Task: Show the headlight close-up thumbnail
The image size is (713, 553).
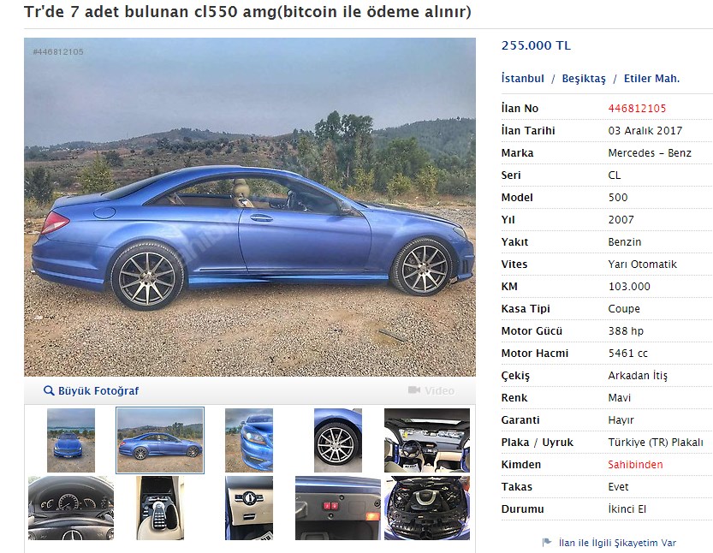Action: [x=249, y=440]
